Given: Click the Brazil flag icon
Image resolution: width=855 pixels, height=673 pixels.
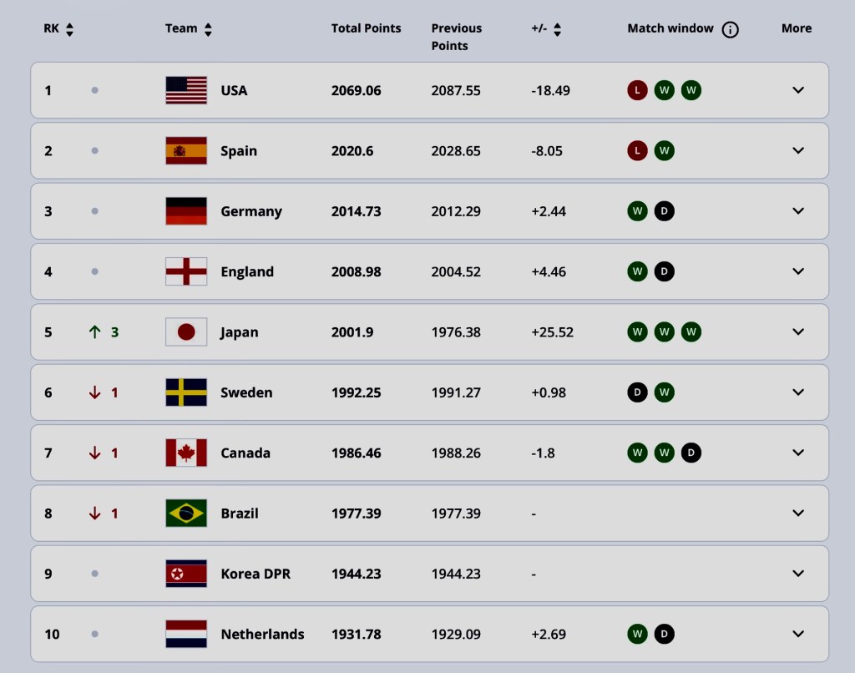Looking at the screenshot, I should (x=186, y=513).
